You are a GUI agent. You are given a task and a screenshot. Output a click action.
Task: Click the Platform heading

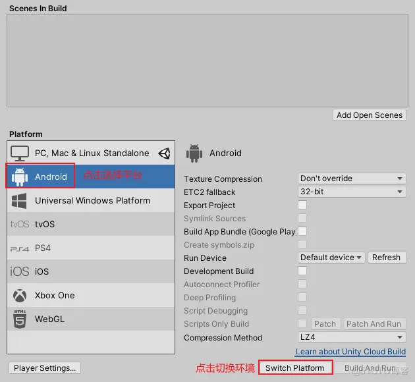26,134
